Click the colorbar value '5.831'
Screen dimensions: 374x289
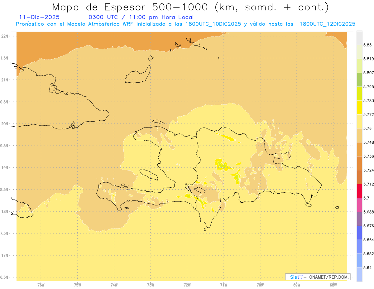(368, 45)
